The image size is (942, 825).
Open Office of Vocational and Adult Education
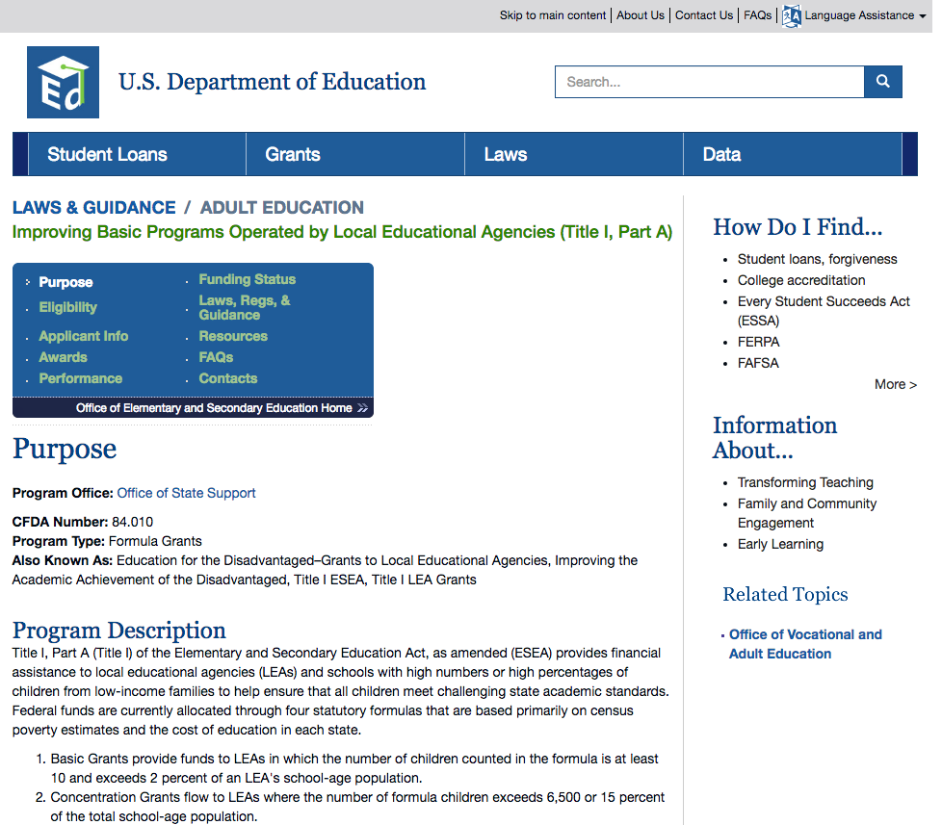point(805,644)
